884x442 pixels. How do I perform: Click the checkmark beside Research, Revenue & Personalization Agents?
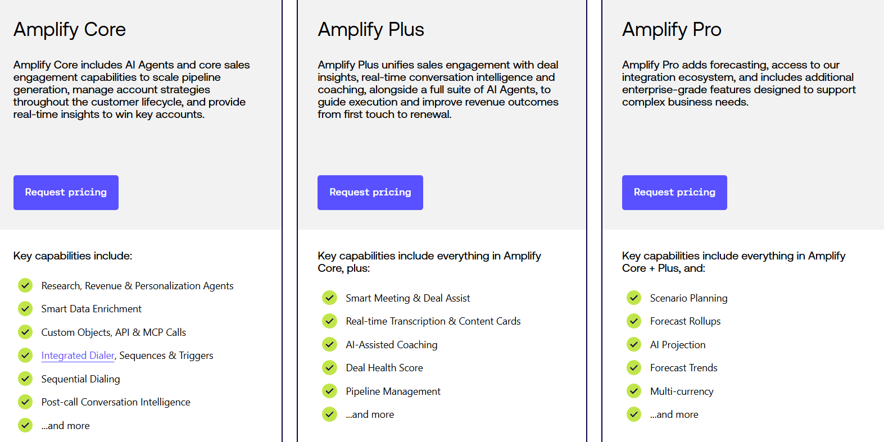(x=25, y=285)
